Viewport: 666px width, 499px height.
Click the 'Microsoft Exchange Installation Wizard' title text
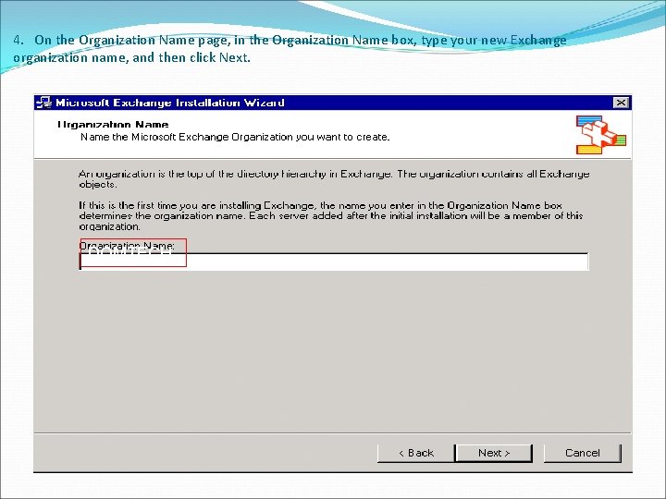click(x=170, y=103)
